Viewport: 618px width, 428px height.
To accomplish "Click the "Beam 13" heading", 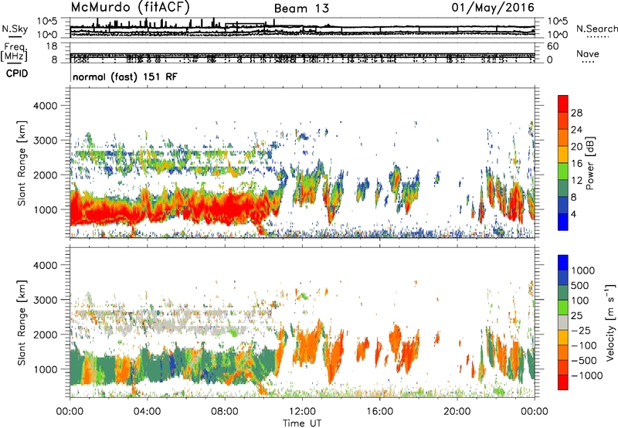I will (x=301, y=8).
